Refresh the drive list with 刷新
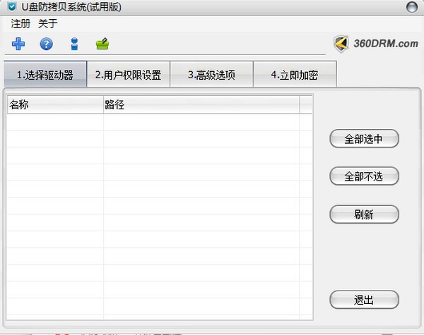This screenshot has width=424, height=335. pyautogui.click(x=364, y=214)
